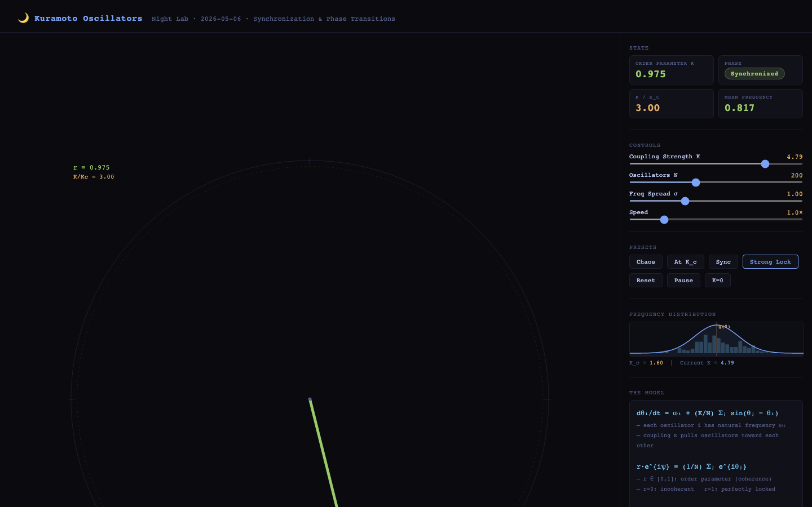Select the Chaos preset

click(x=646, y=262)
